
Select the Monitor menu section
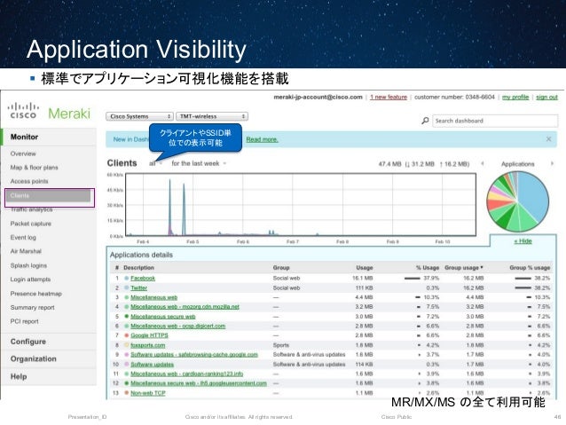(24, 137)
